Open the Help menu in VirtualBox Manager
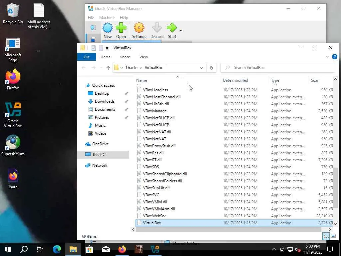The height and width of the screenshot is (256, 341). pos(124,18)
